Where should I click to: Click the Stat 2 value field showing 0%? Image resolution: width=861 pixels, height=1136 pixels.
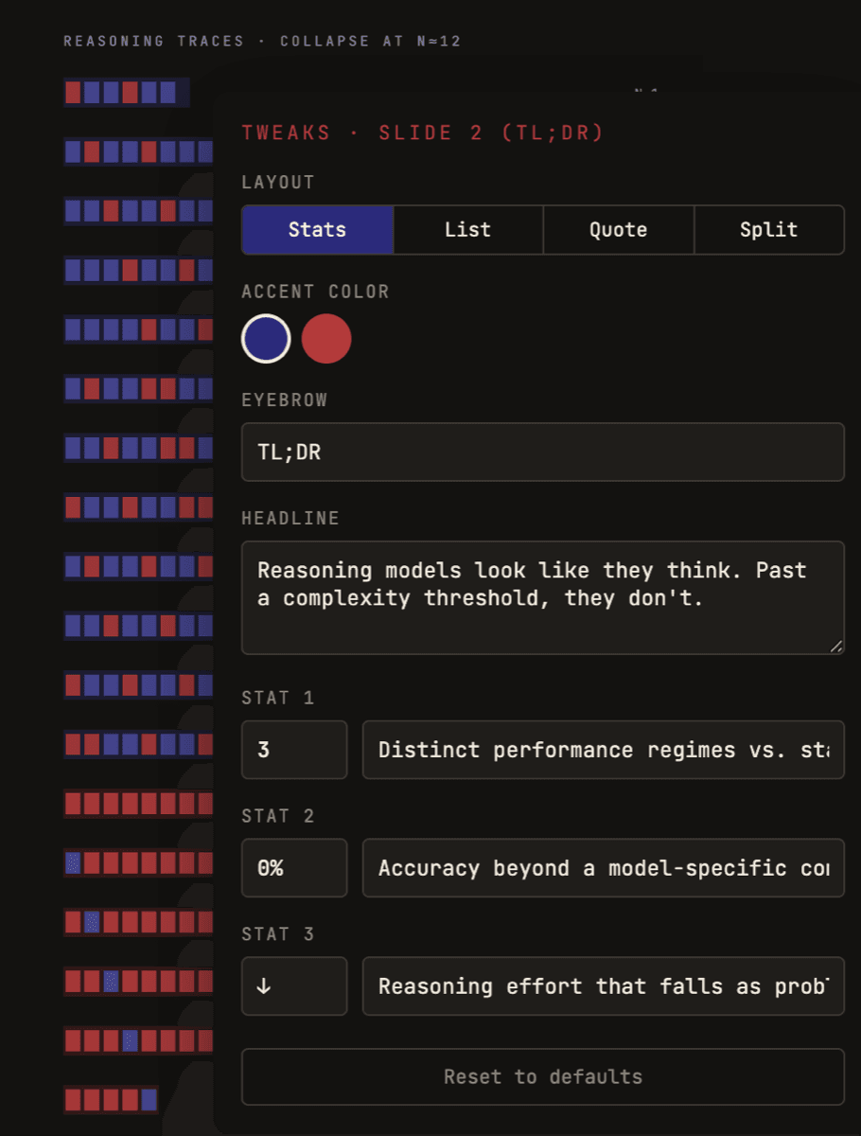[x=294, y=868]
